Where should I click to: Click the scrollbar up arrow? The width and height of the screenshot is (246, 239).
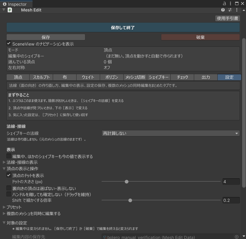pyautogui.click(x=244, y=10)
